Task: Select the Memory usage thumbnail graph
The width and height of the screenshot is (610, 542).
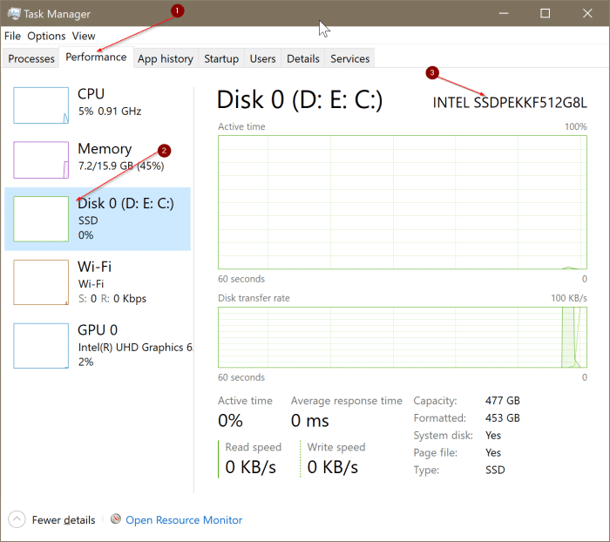Action: point(41,160)
